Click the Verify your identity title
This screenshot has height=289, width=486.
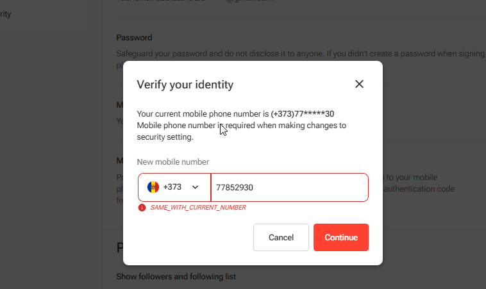coord(185,85)
